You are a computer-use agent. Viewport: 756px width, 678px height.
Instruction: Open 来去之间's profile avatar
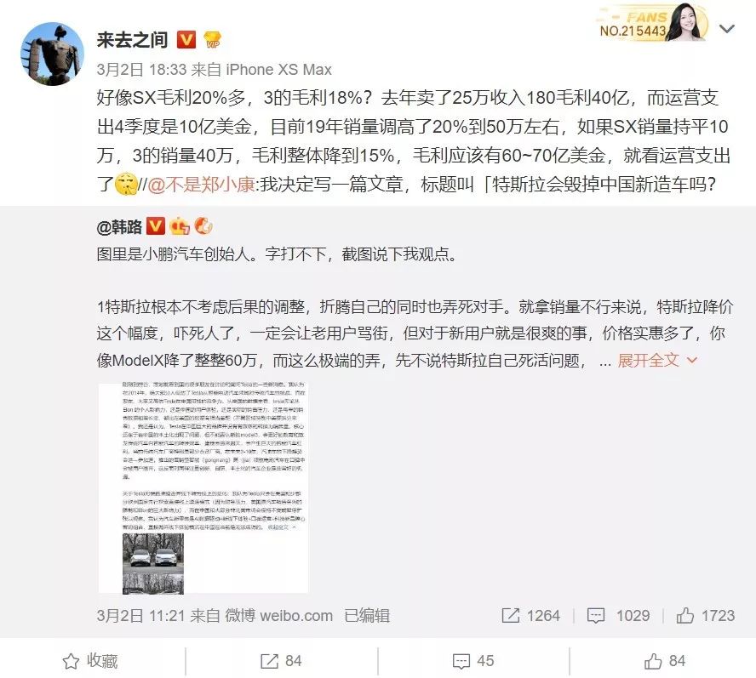coord(52,54)
